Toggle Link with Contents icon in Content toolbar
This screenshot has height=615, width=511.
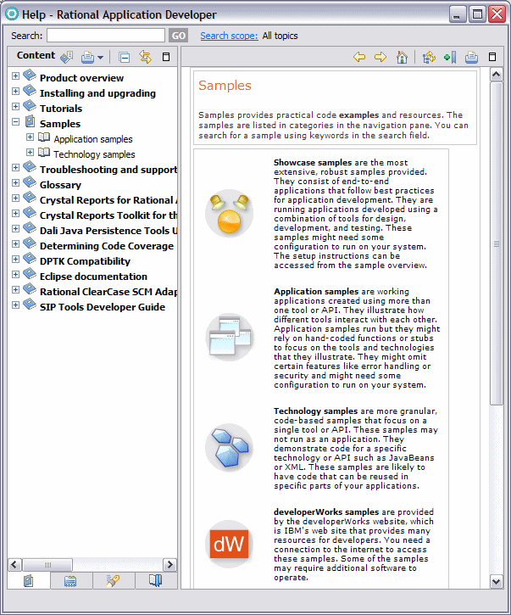[146, 58]
